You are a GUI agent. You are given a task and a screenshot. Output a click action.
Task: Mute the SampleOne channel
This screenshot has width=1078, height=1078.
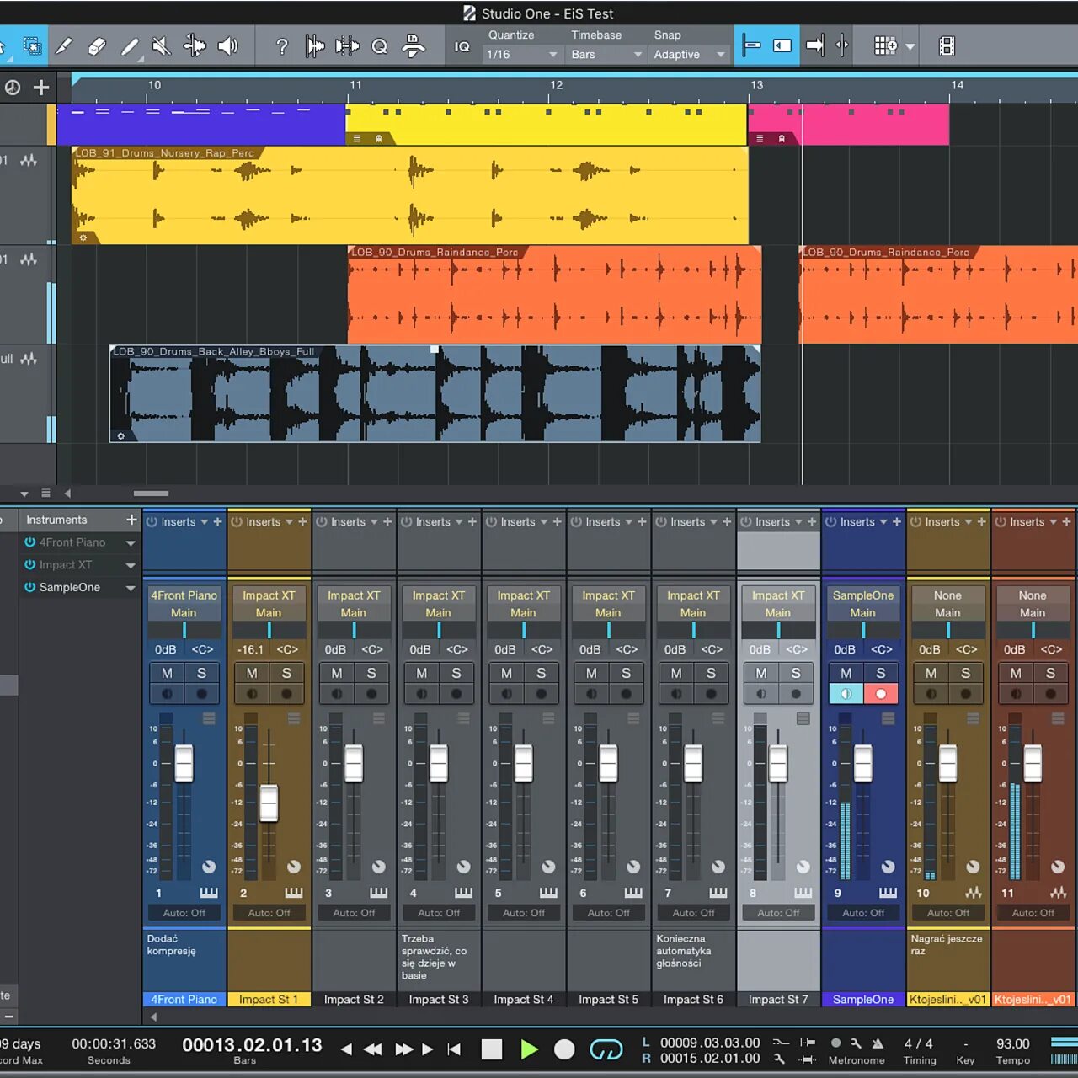[x=846, y=673]
